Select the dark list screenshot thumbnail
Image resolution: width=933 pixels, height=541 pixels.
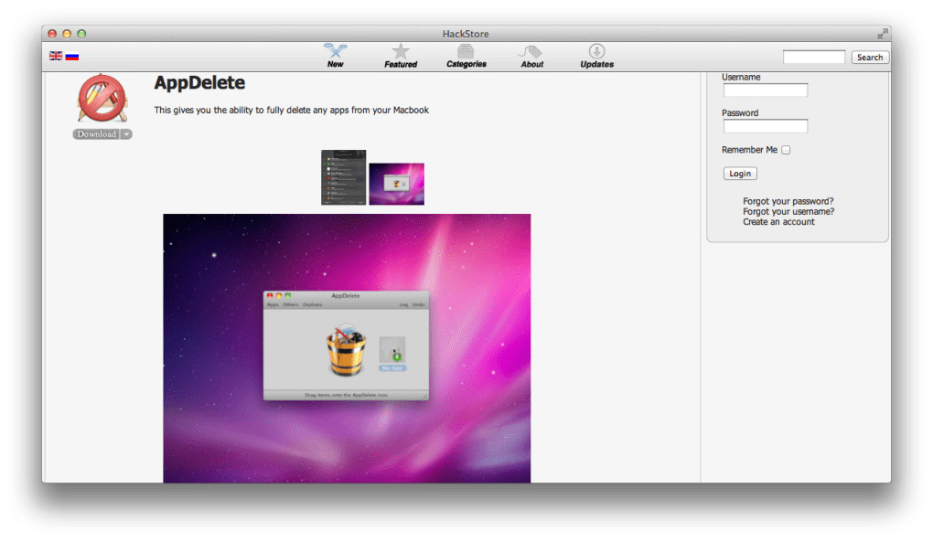tap(343, 177)
